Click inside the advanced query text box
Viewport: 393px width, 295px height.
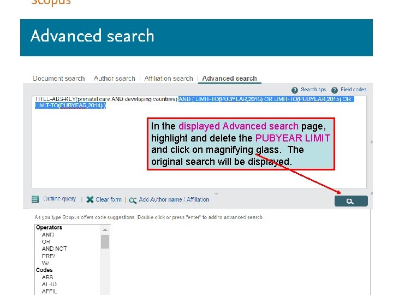point(199,142)
